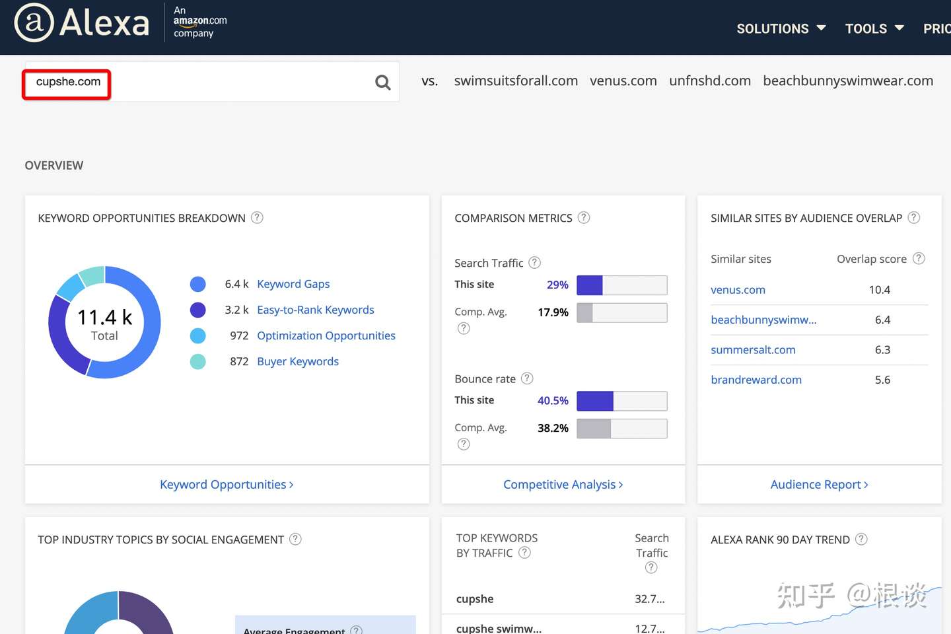
Task: Open Audience Report footer link
Action: [x=820, y=484]
